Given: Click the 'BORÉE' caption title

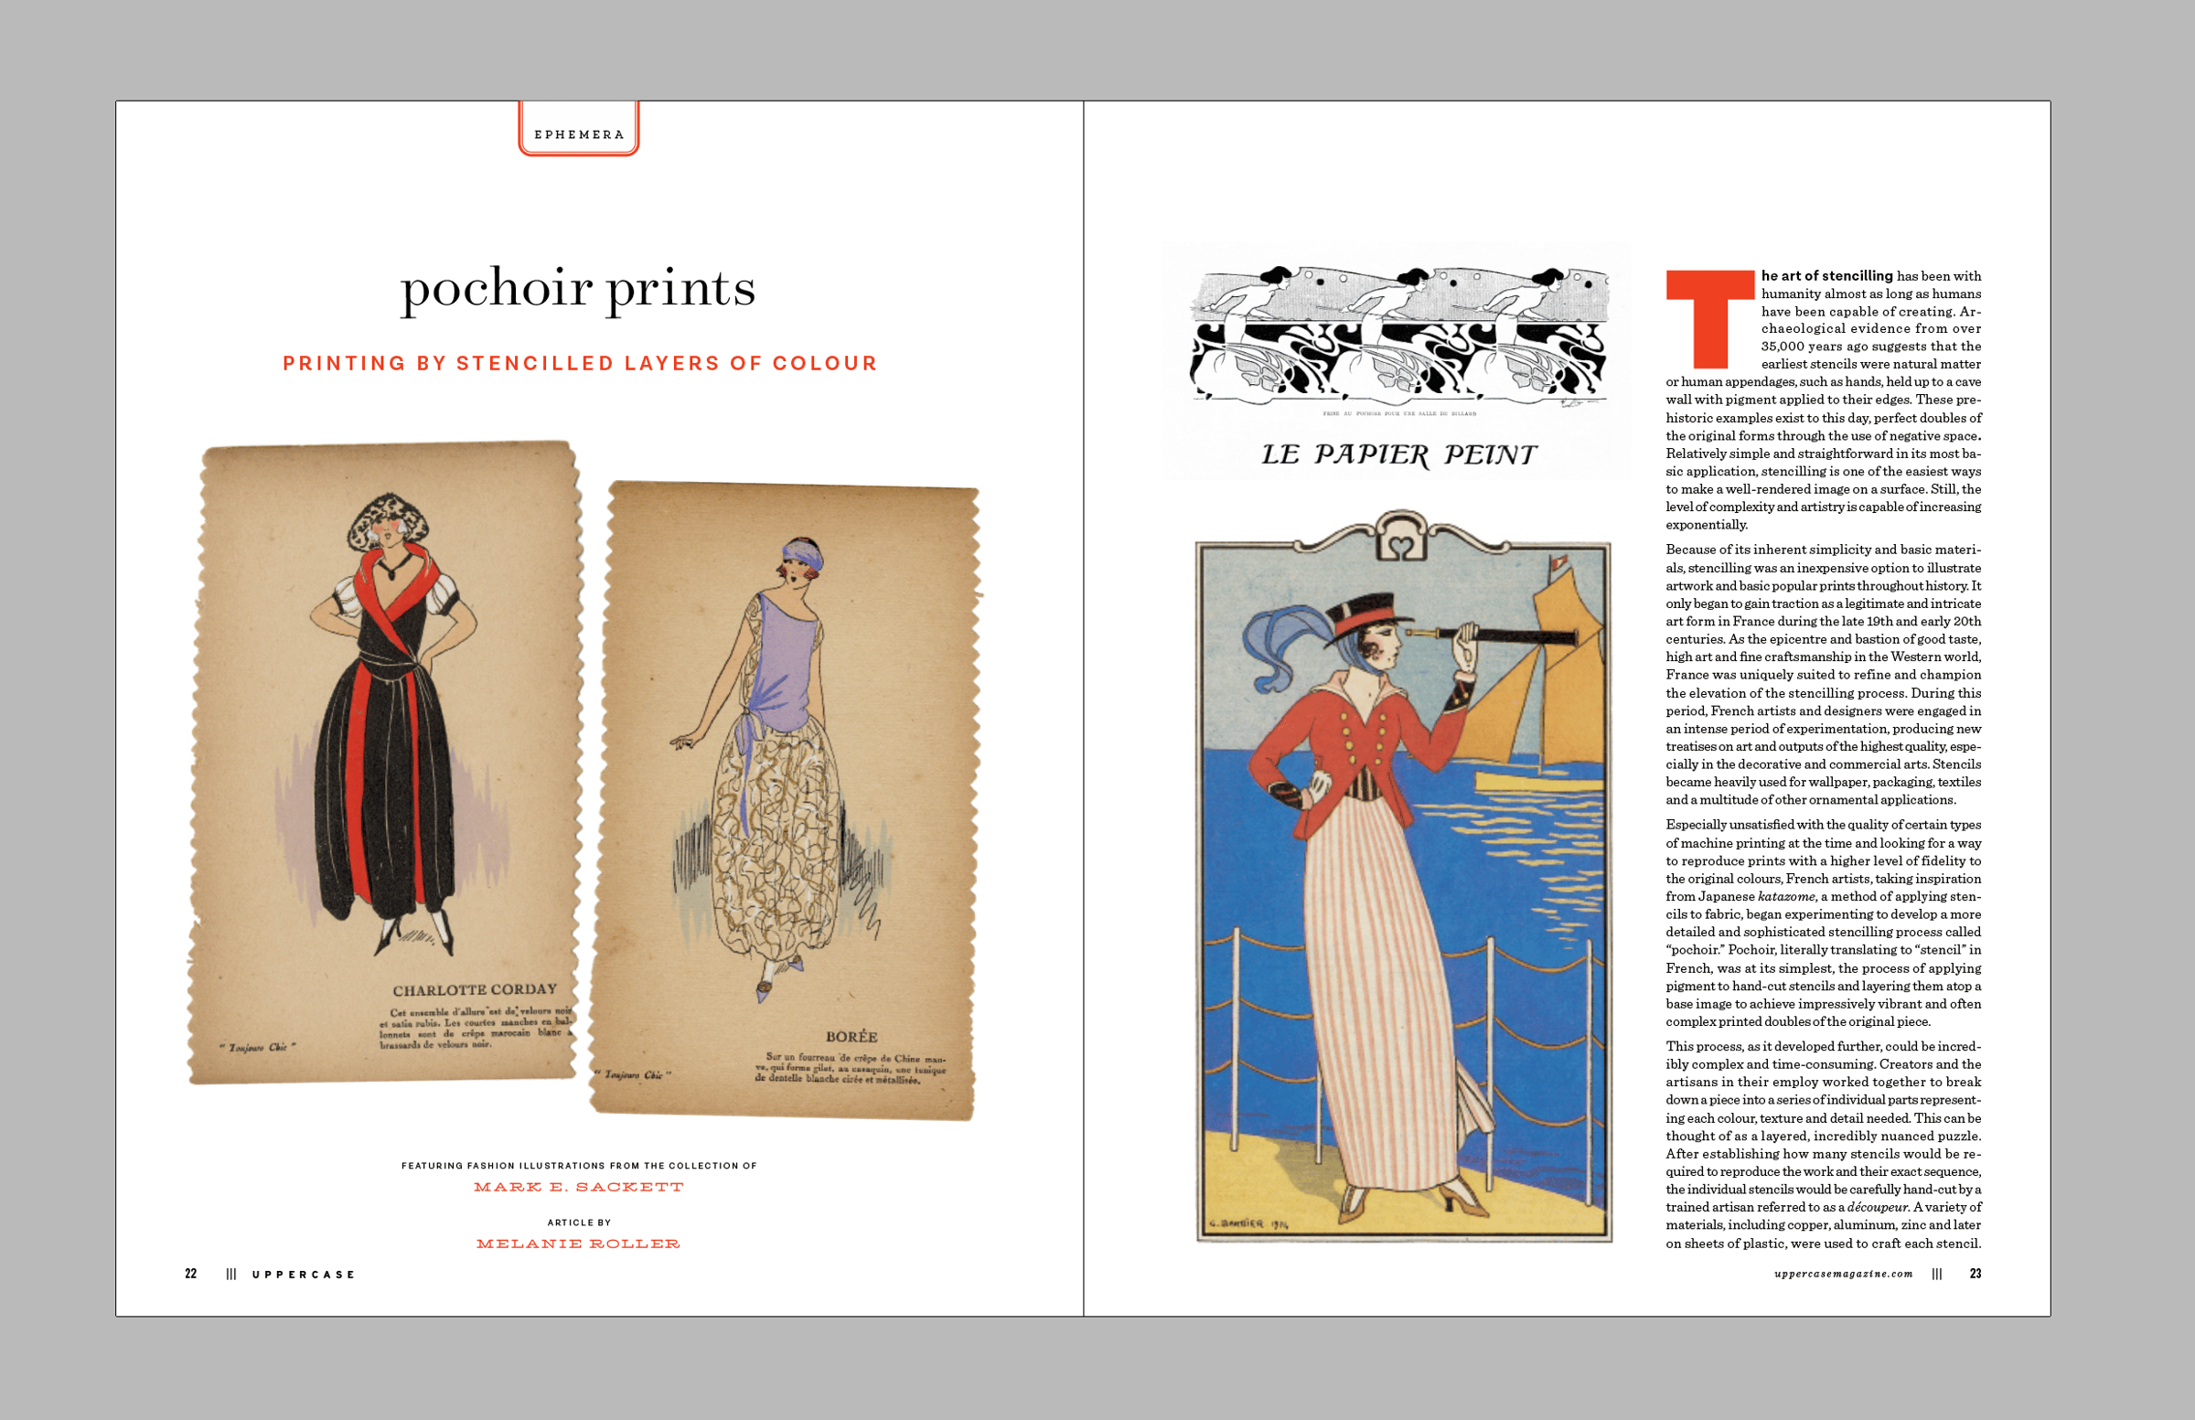Looking at the screenshot, I should (851, 1036).
